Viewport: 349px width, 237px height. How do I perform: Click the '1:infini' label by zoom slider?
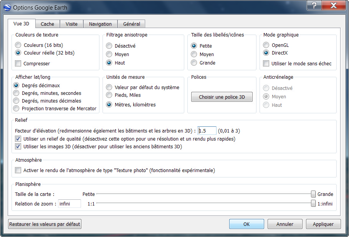(x=325, y=204)
